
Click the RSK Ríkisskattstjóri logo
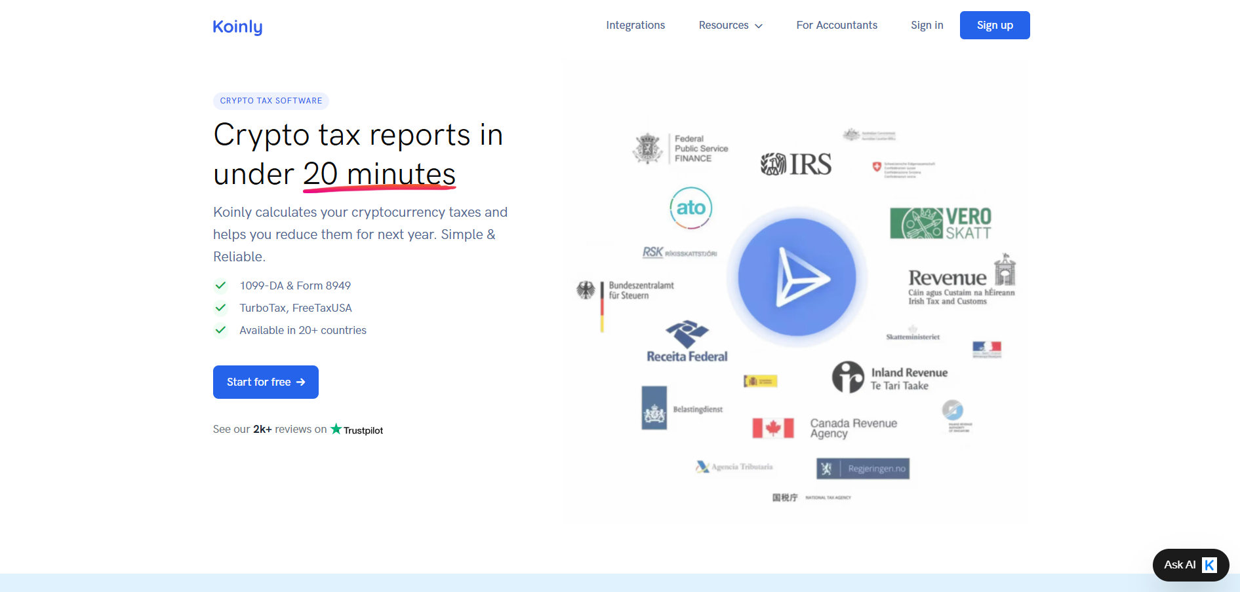[679, 253]
